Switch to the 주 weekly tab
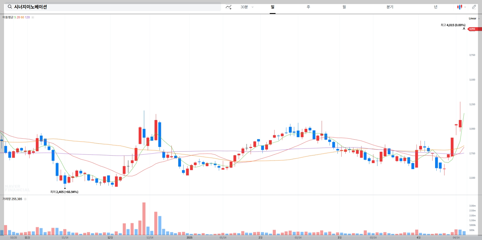The width and height of the screenshot is (482, 240). coord(308,7)
